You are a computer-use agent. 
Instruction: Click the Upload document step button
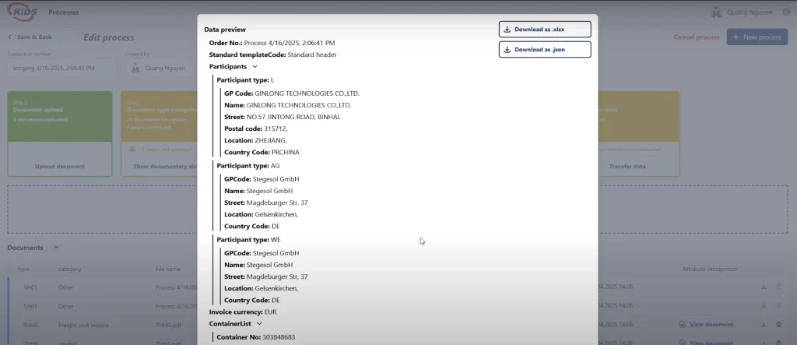click(x=60, y=167)
